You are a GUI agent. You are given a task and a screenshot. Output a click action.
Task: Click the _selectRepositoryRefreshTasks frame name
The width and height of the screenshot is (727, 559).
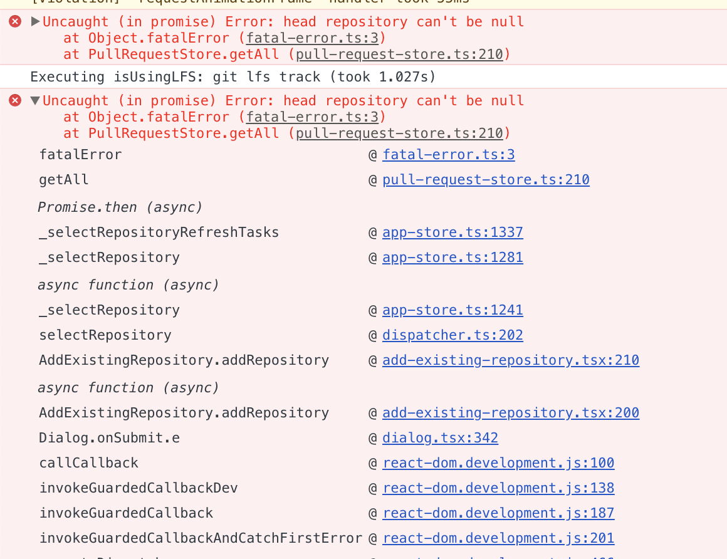[x=159, y=232]
